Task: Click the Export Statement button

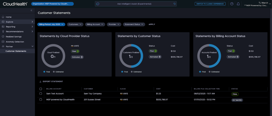Action: coord(51,81)
